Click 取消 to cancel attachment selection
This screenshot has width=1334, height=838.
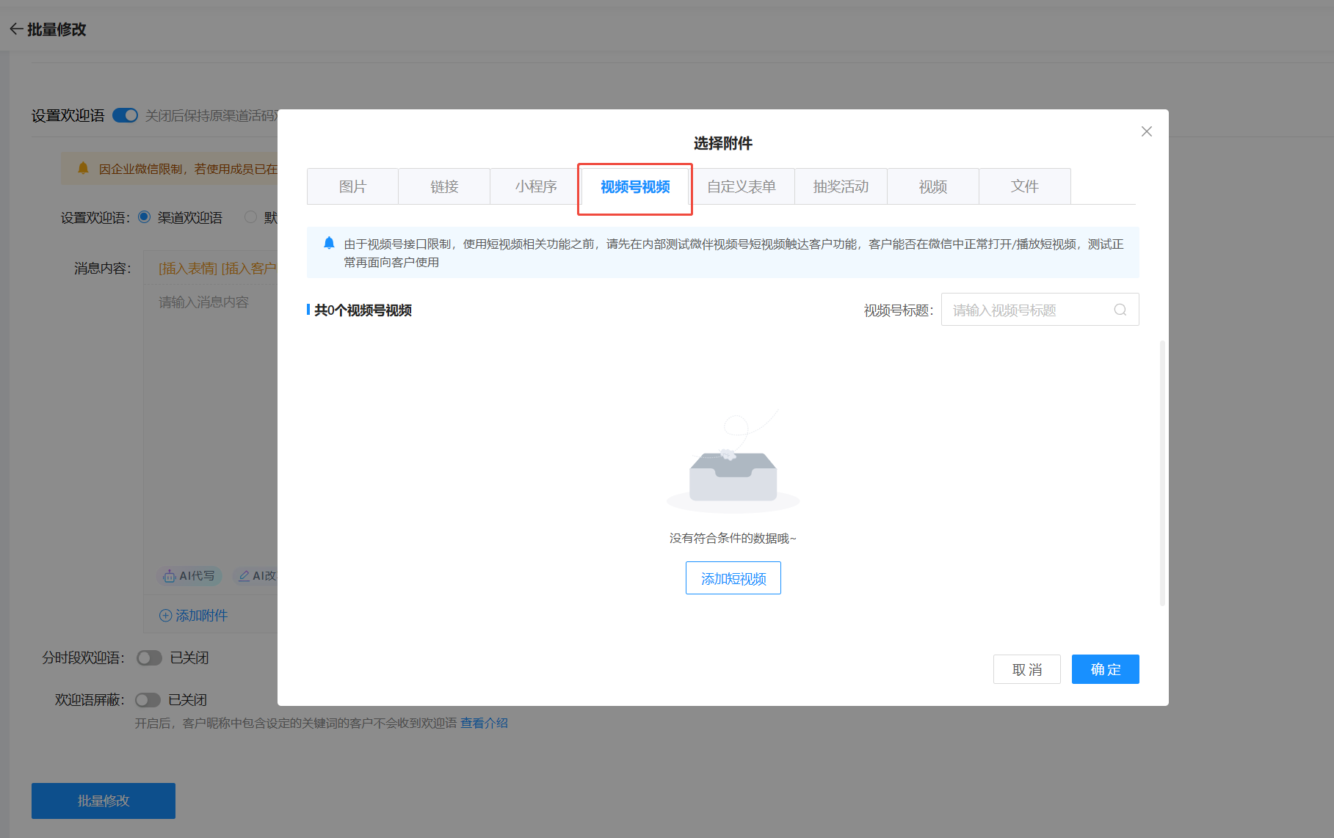coord(1026,669)
